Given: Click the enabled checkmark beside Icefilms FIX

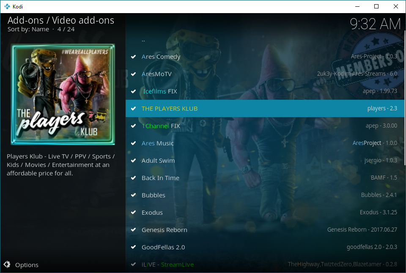Looking at the screenshot, I should (x=134, y=91).
